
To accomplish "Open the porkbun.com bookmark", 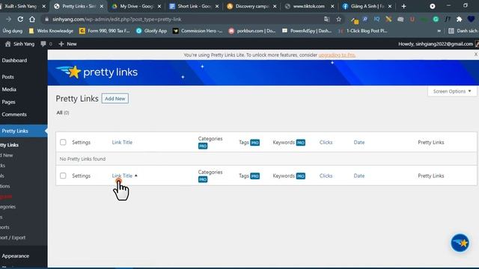I will coord(252,31).
